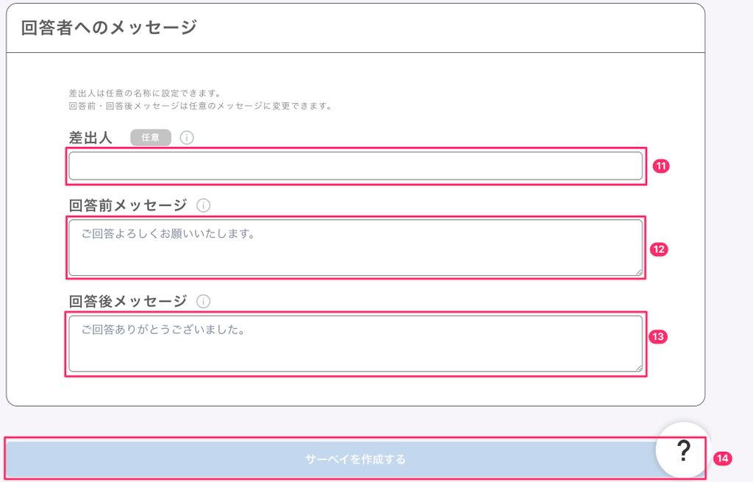The height and width of the screenshot is (482, 753).
Task: Click the 差出人 field label
Action: click(x=90, y=138)
